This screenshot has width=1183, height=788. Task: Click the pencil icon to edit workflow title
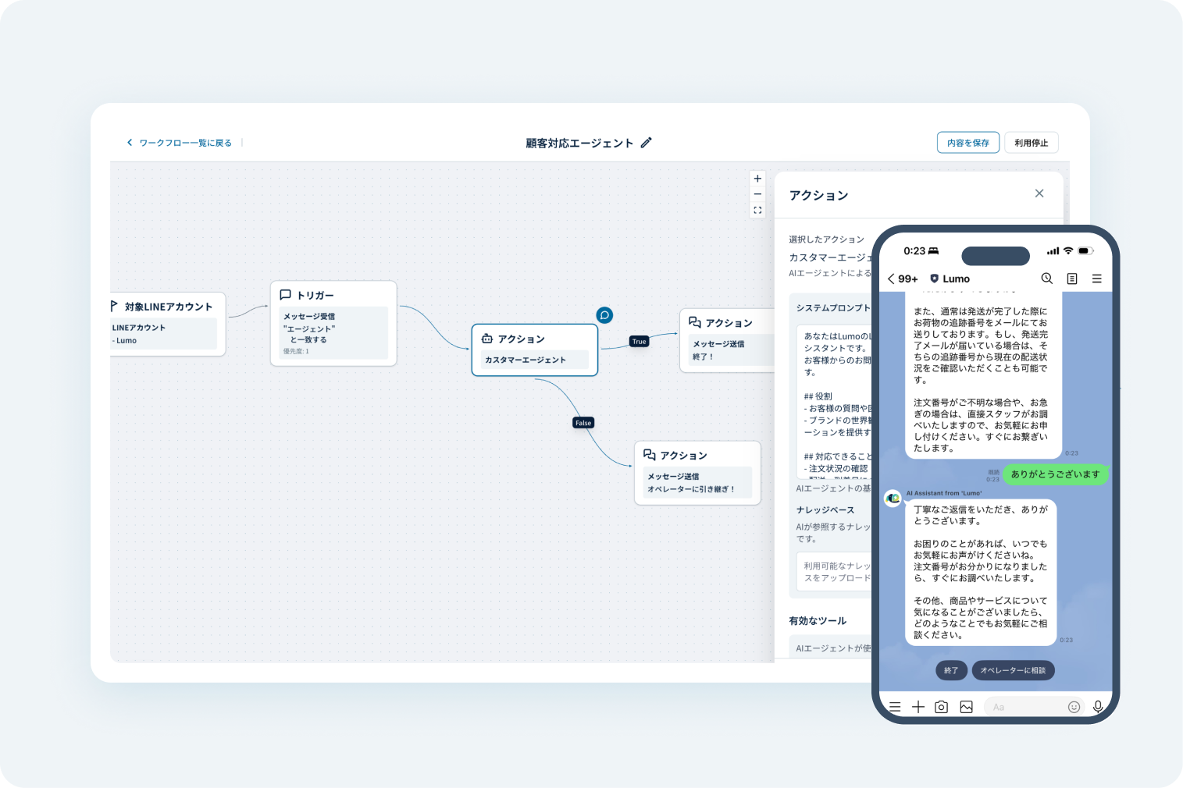coord(646,143)
